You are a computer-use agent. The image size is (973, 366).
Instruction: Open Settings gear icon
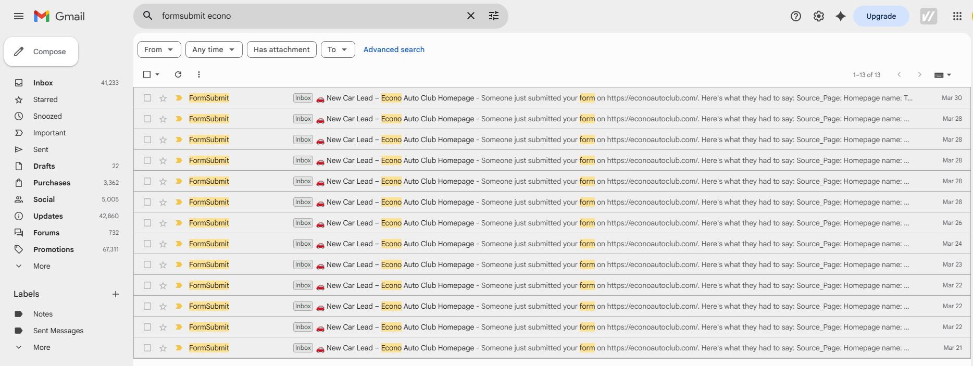tap(819, 16)
